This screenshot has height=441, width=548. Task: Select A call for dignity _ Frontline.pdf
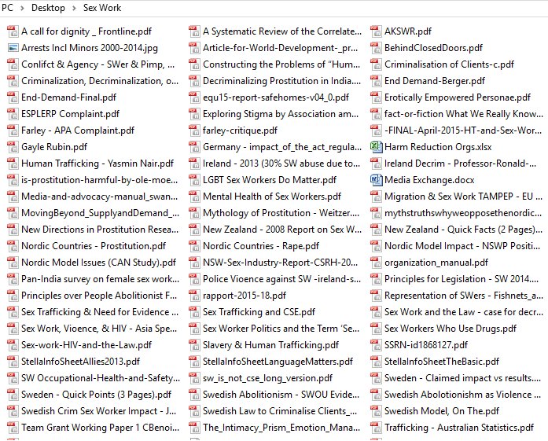(86, 31)
